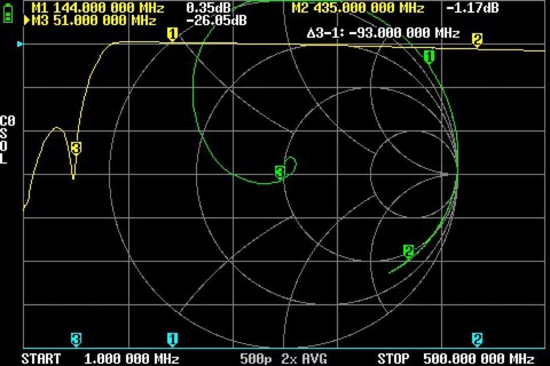Tap the 2x AVG averaging indicator

tap(304, 359)
